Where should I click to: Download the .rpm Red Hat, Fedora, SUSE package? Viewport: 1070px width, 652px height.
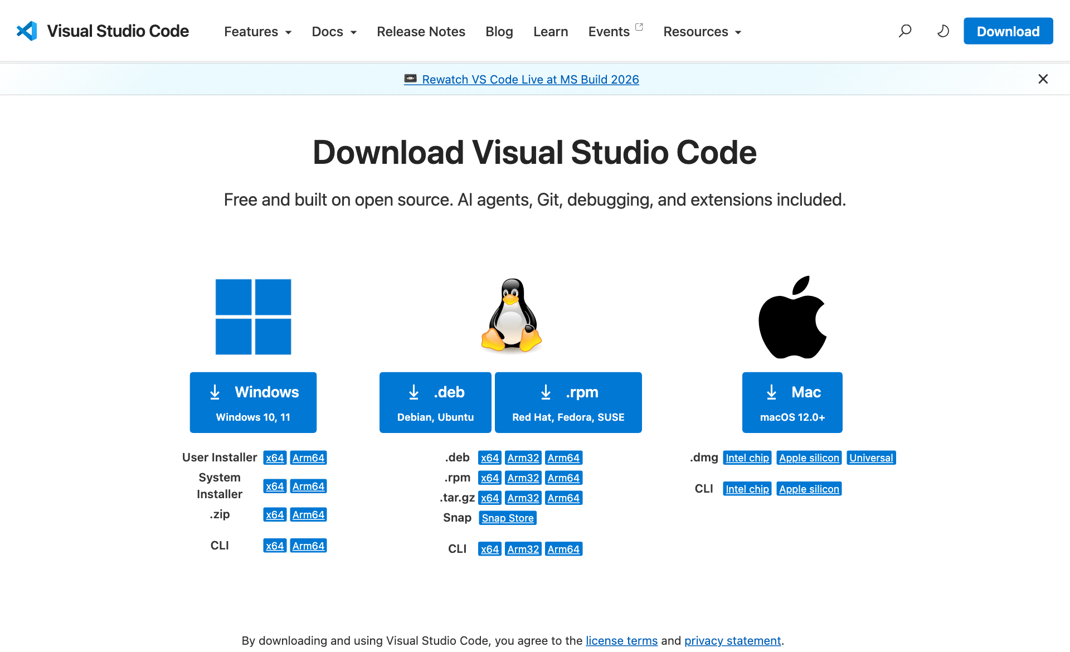click(x=568, y=402)
